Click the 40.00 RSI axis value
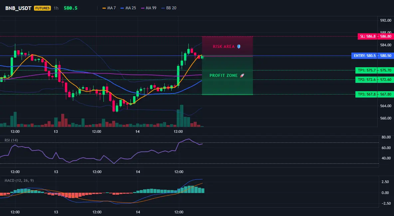 (x=386, y=158)
